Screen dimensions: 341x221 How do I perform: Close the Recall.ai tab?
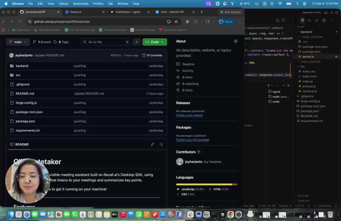pos(103,12)
